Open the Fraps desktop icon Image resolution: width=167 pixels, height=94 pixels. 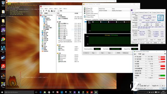pyautogui.click(x=3, y=85)
